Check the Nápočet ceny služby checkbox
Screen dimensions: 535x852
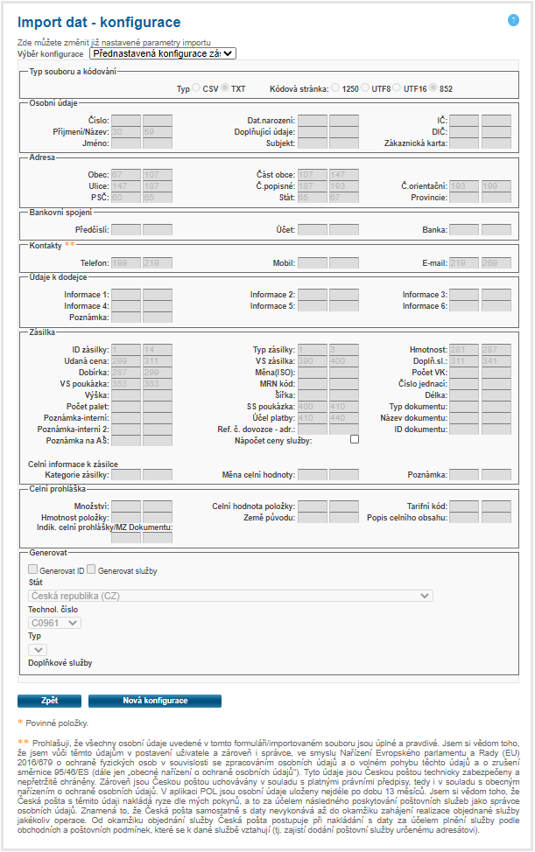355,440
